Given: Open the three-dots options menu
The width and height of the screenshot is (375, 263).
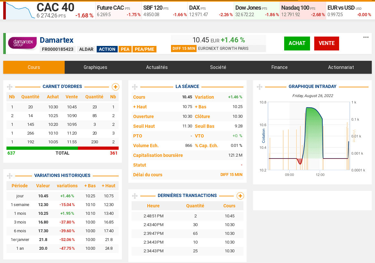Looking at the screenshot, I should point(366,37).
